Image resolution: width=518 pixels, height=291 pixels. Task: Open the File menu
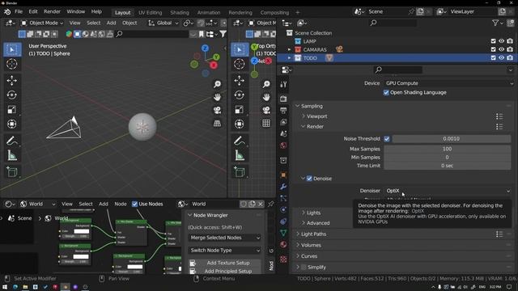19,12
